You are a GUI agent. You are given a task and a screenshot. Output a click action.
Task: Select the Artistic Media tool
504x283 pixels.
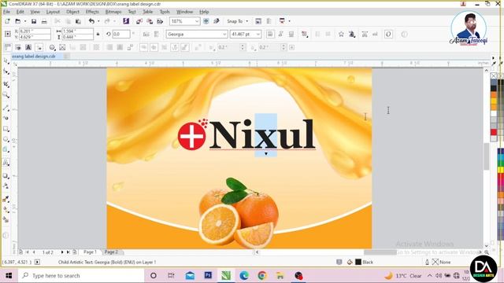6,118
